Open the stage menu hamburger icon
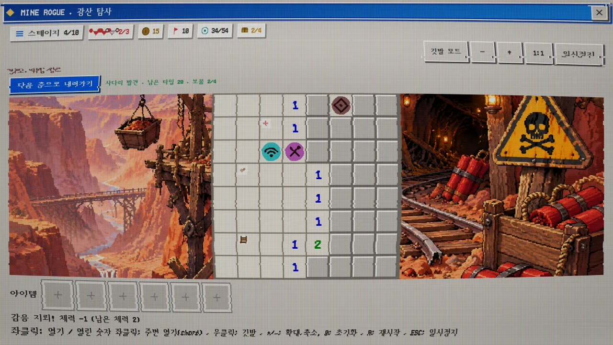The image size is (613, 345). (x=20, y=34)
